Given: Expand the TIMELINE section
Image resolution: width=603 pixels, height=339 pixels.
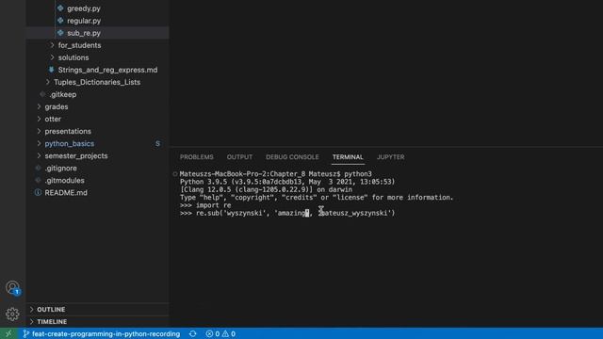Looking at the screenshot, I should coord(32,321).
